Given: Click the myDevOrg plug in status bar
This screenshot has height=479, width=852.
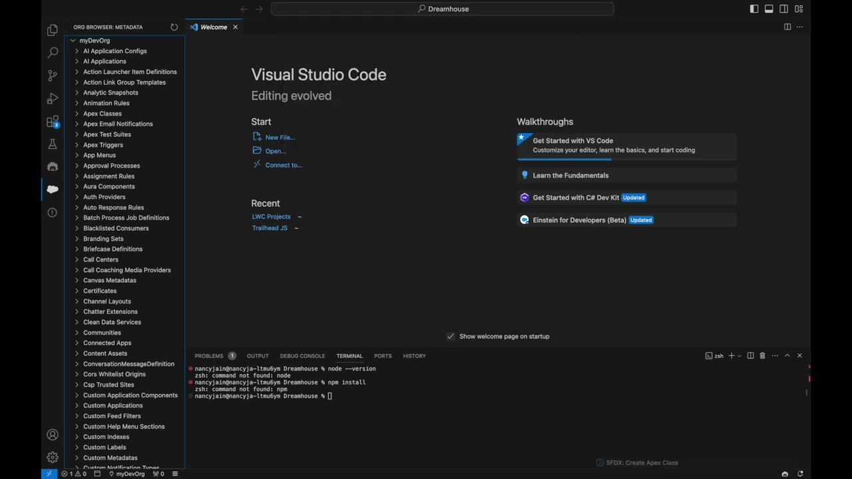Looking at the screenshot, I should click(127, 474).
